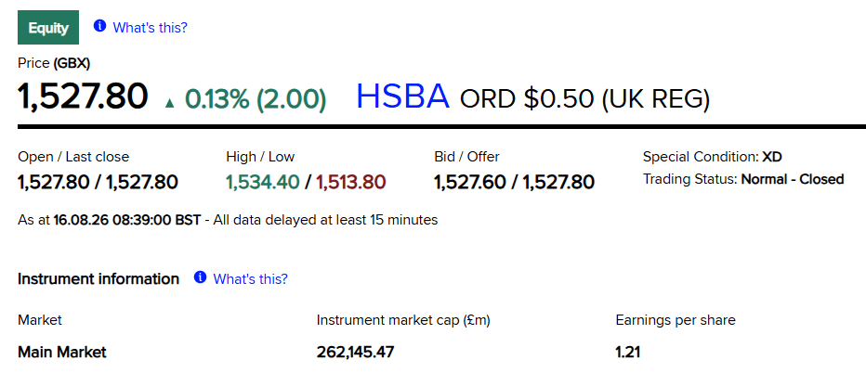Select the current price 1,527.80
Image resolution: width=866 pixels, height=373 pixels.
[x=83, y=96]
